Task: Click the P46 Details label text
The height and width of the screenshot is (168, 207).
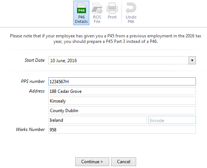Action: click(x=81, y=19)
